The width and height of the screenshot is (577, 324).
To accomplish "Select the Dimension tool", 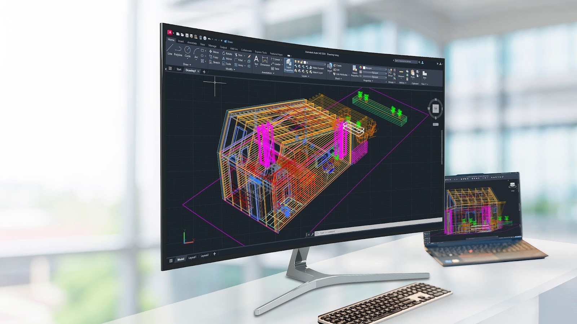I will pyautogui.click(x=265, y=62).
